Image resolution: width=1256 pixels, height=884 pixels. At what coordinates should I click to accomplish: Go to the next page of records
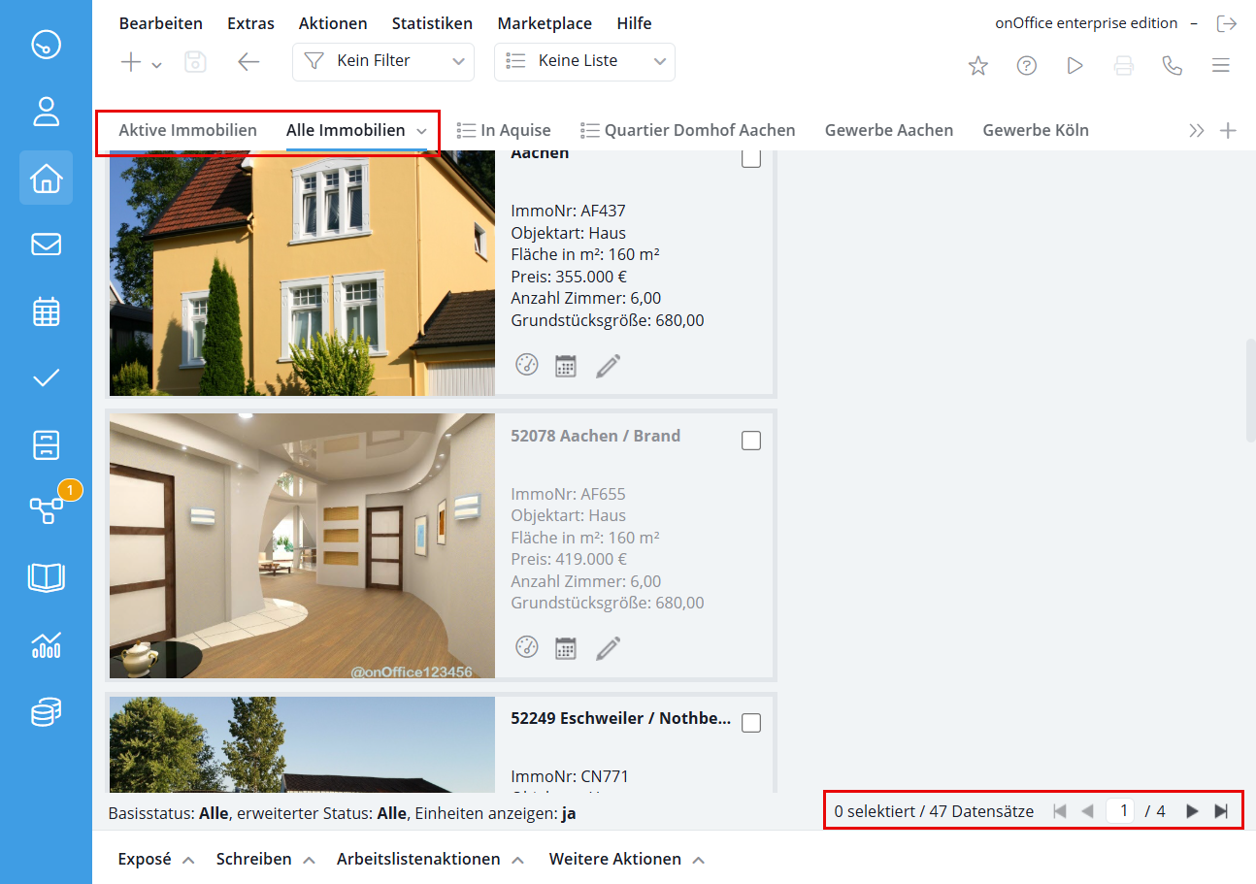pyautogui.click(x=1192, y=811)
